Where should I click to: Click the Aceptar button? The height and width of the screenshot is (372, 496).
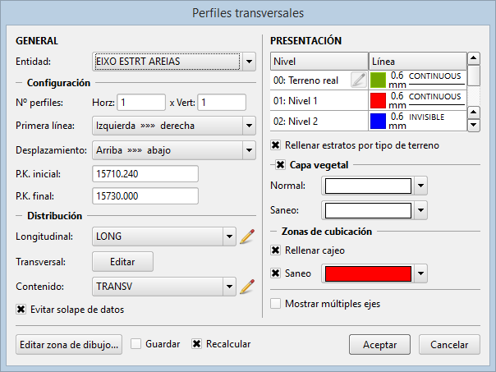pyautogui.click(x=379, y=344)
